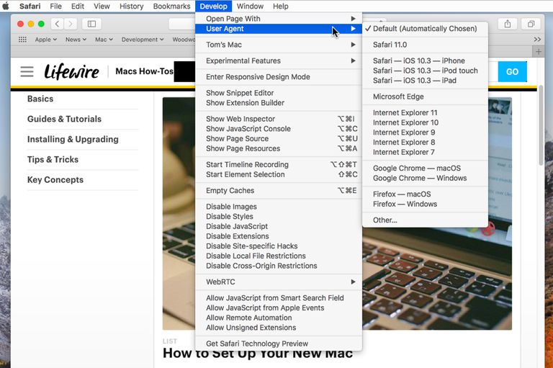Click Show Web Inspector

[x=279, y=119]
